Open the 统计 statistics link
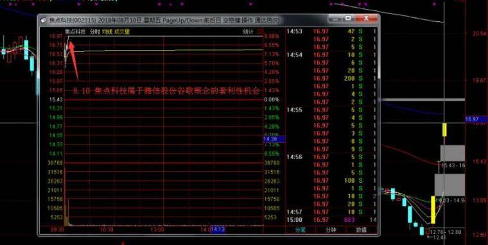This screenshot has height=245, width=488. coord(248,31)
